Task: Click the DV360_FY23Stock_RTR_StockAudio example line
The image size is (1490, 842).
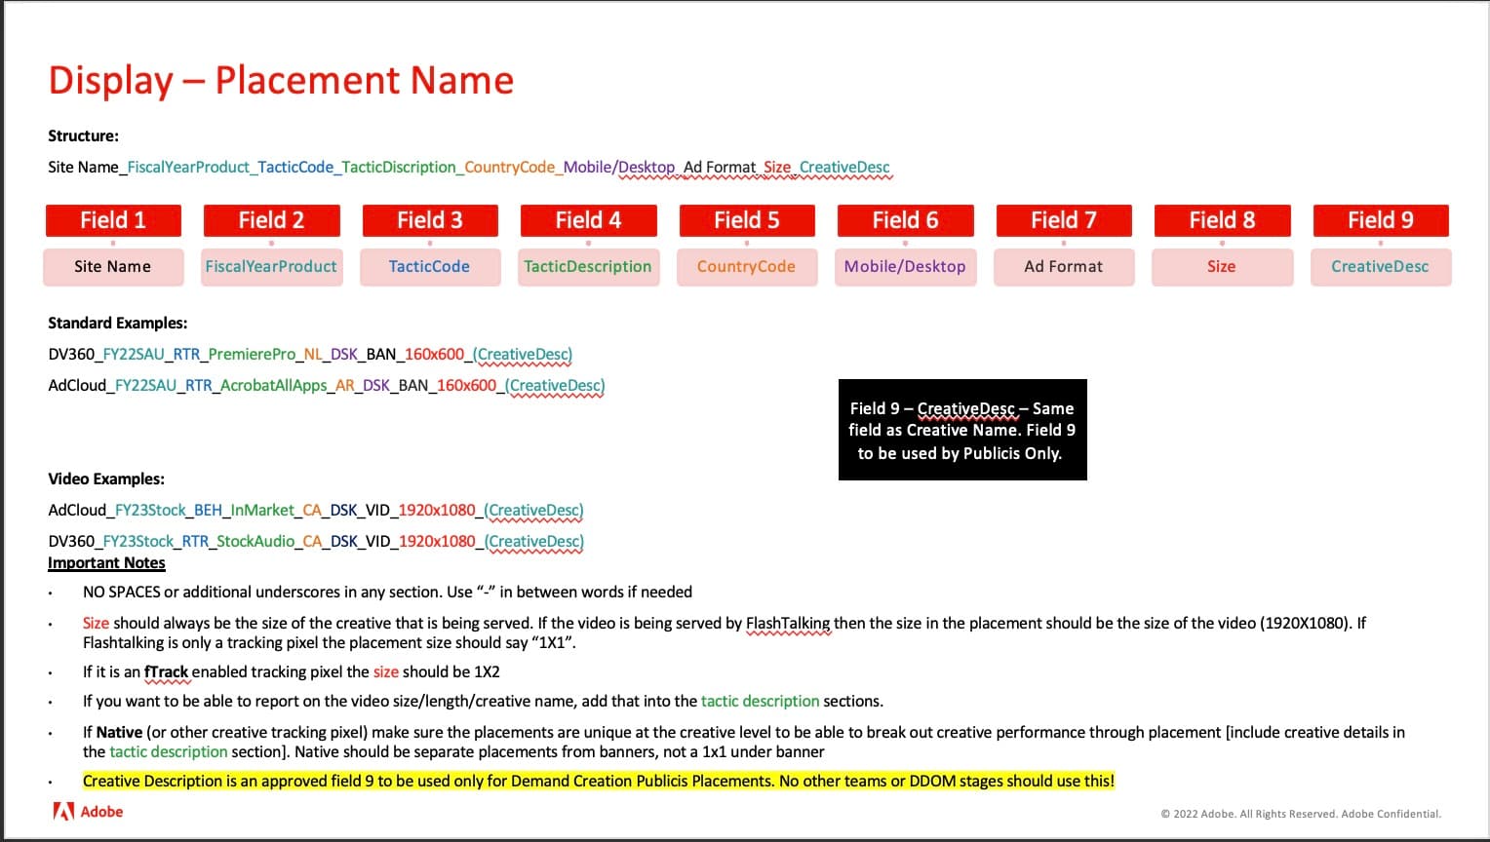Action: (x=316, y=542)
